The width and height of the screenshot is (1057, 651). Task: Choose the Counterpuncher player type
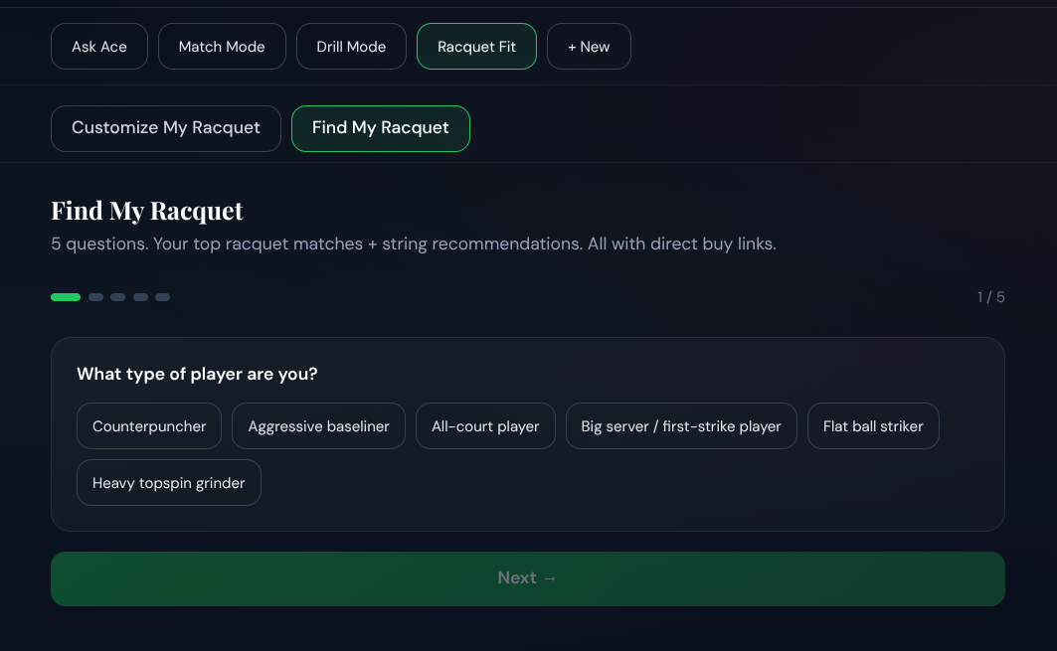(149, 426)
